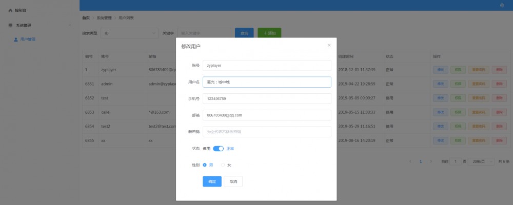Click 重置密码 in the zyplayer row

tap(479, 70)
